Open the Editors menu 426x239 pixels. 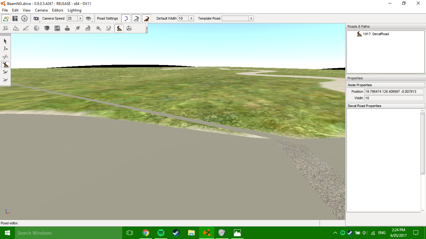pos(58,10)
